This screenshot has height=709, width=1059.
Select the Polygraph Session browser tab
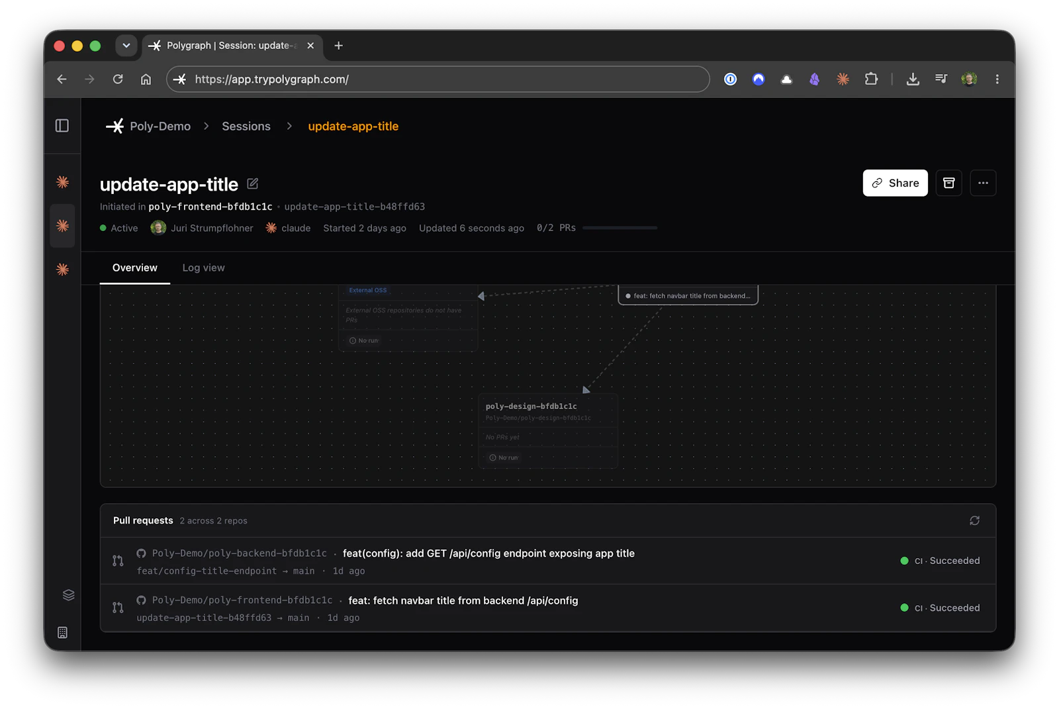pyautogui.click(x=232, y=46)
